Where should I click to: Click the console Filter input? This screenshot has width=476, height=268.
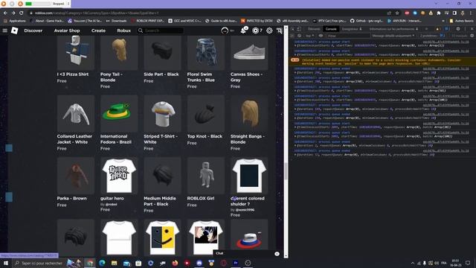pyautogui.click(x=348, y=36)
